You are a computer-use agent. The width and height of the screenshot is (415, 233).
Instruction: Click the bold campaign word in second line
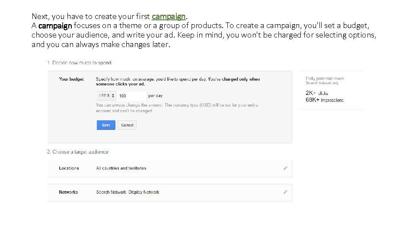[x=55, y=25]
